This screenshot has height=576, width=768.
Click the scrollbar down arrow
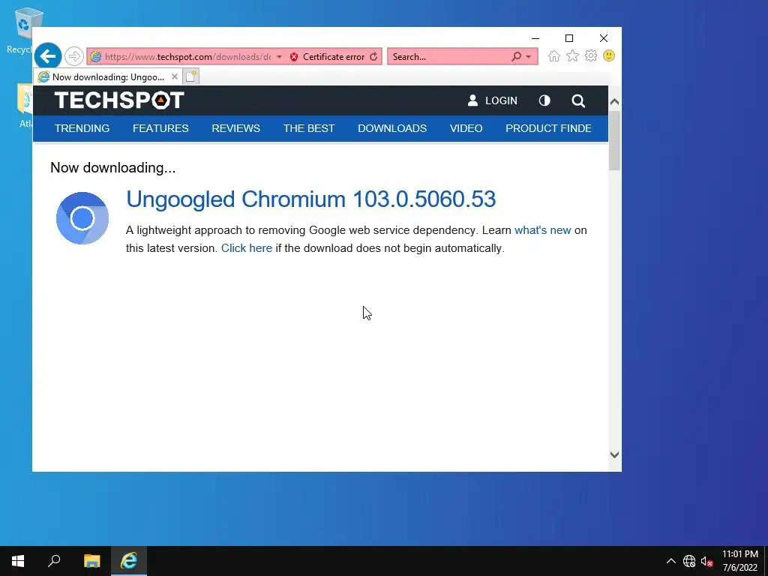pos(615,454)
